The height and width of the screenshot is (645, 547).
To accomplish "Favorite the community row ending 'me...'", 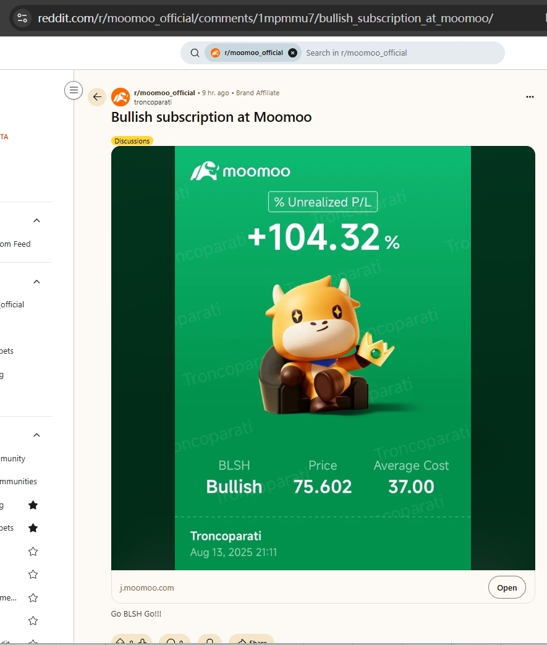I will tap(33, 598).
